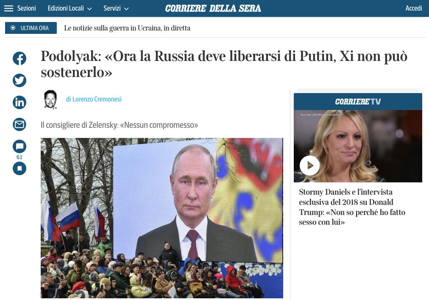The width and height of the screenshot is (429, 300).
Task: Open the Stormy Daniels interview headline
Action: (352, 207)
